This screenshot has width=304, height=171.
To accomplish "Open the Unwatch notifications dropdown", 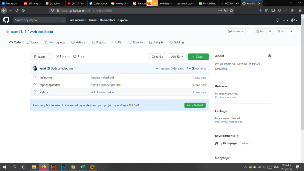I will 235,32.
